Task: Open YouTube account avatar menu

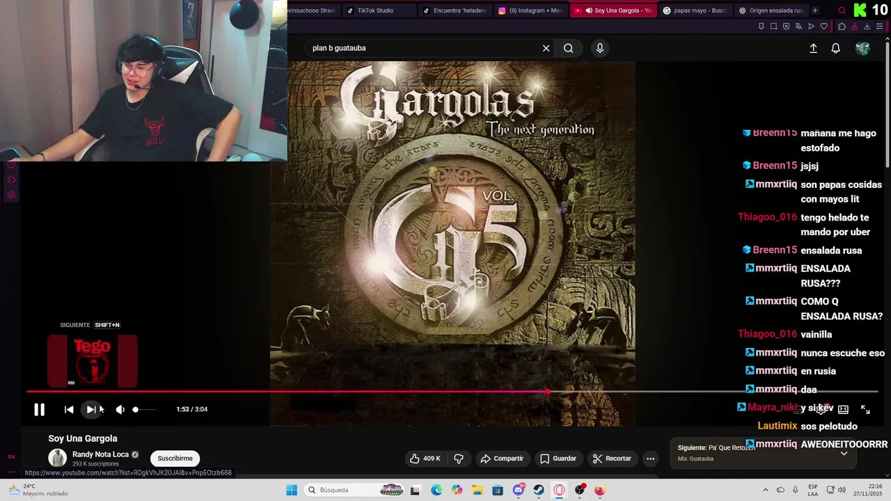Action: tap(862, 48)
